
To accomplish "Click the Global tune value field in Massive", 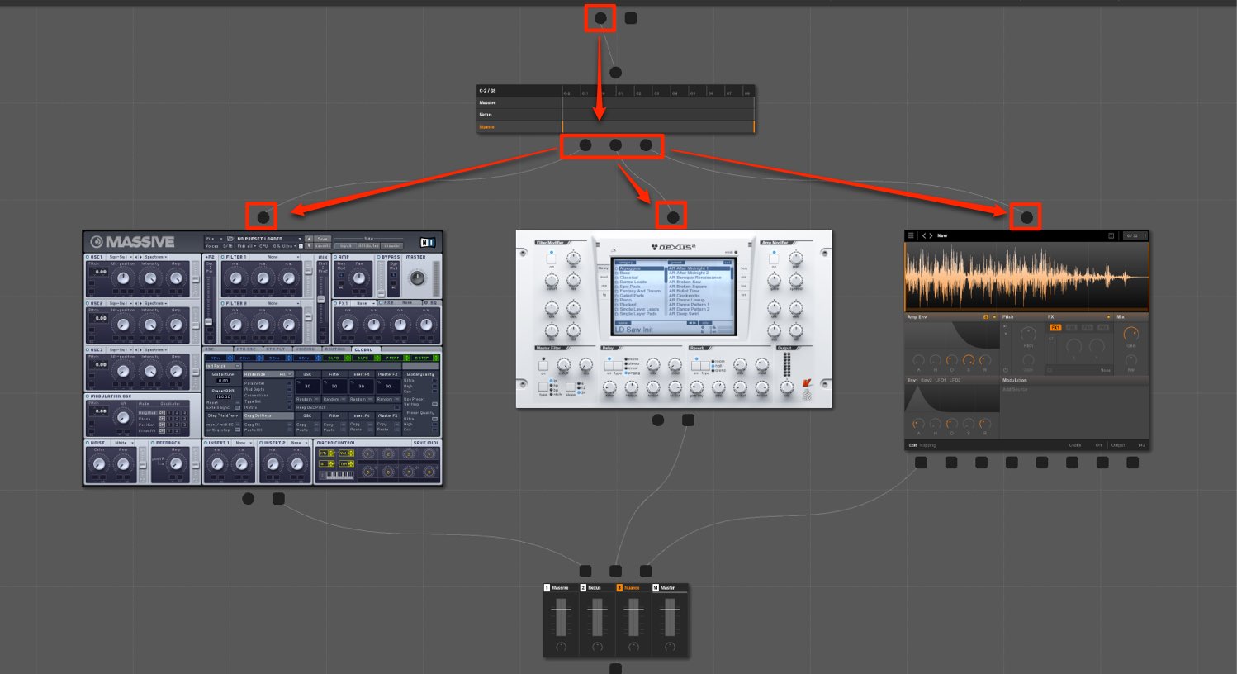I will 223,381.
